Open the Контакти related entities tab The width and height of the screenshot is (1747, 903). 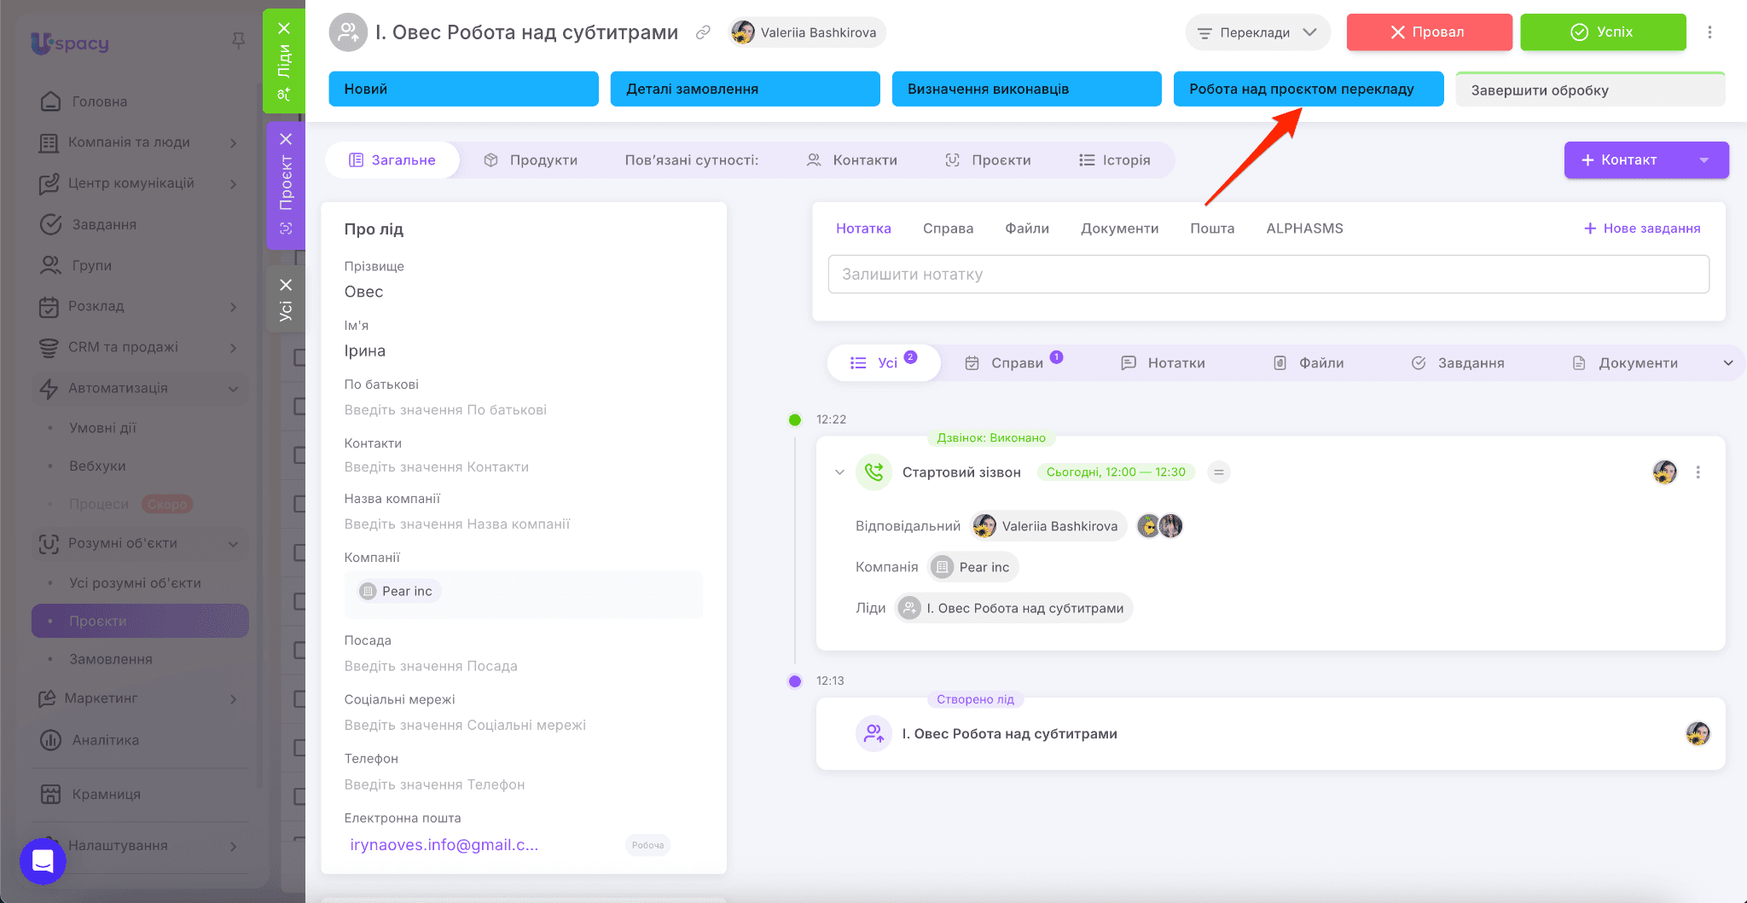click(x=851, y=160)
